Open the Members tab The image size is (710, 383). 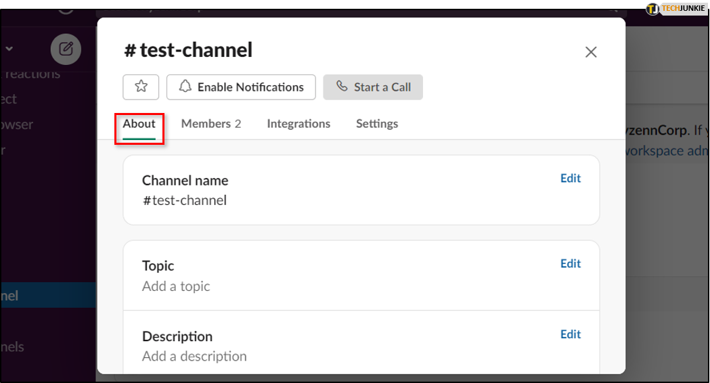click(210, 124)
